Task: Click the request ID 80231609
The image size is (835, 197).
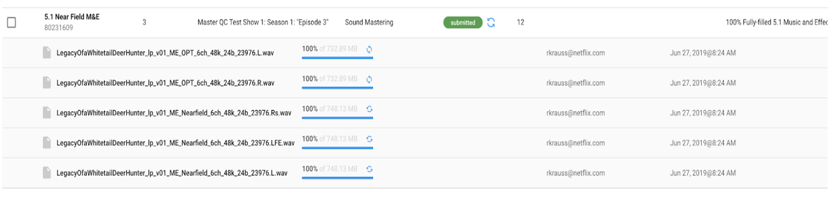Action: (x=59, y=28)
